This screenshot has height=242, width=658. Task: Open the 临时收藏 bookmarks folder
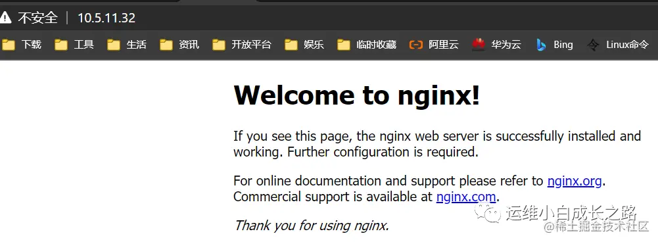(367, 44)
